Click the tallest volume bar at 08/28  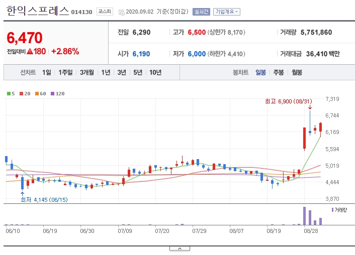[305, 216]
